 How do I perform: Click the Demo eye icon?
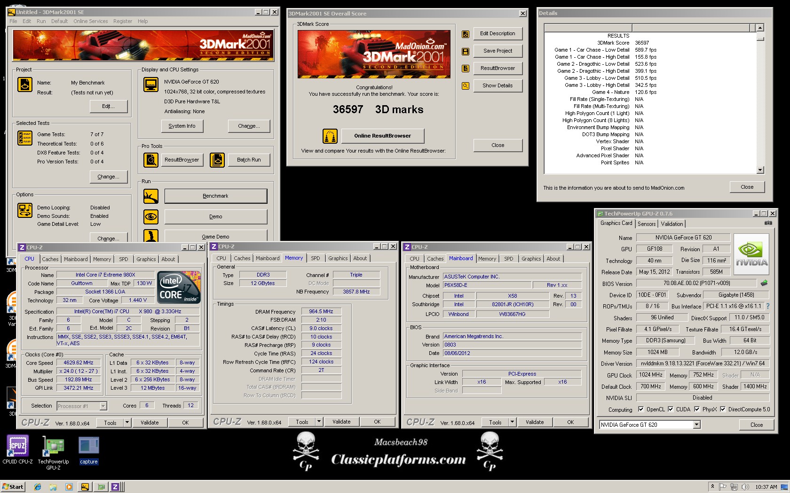pyautogui.click(x=151, y=216)
